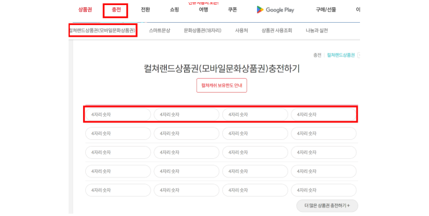Select the 충전 top menu
This screenshot has height=216, width=429.
pos(116,10)
